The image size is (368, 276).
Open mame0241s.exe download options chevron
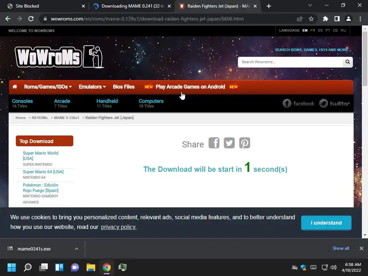click(77, 249)
